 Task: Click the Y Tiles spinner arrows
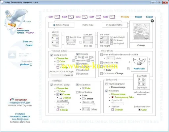coord(57,42)
